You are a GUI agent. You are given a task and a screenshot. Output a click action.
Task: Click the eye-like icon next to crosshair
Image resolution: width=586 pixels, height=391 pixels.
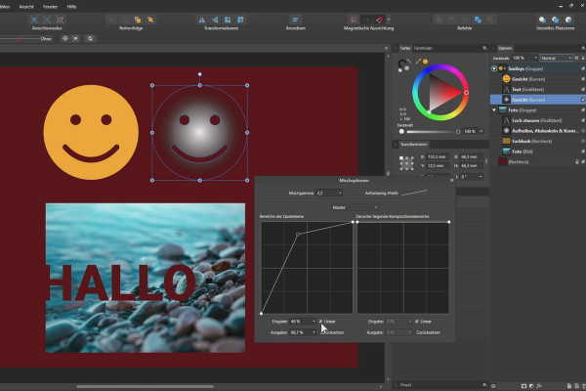75,38
